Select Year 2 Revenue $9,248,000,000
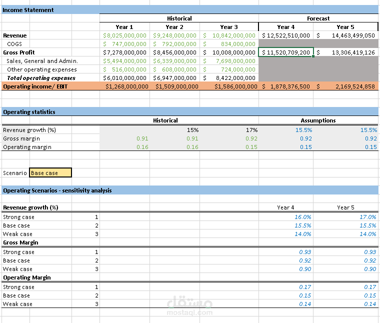Viewport: 380px width, 323px height. click(x=174, y=35)
